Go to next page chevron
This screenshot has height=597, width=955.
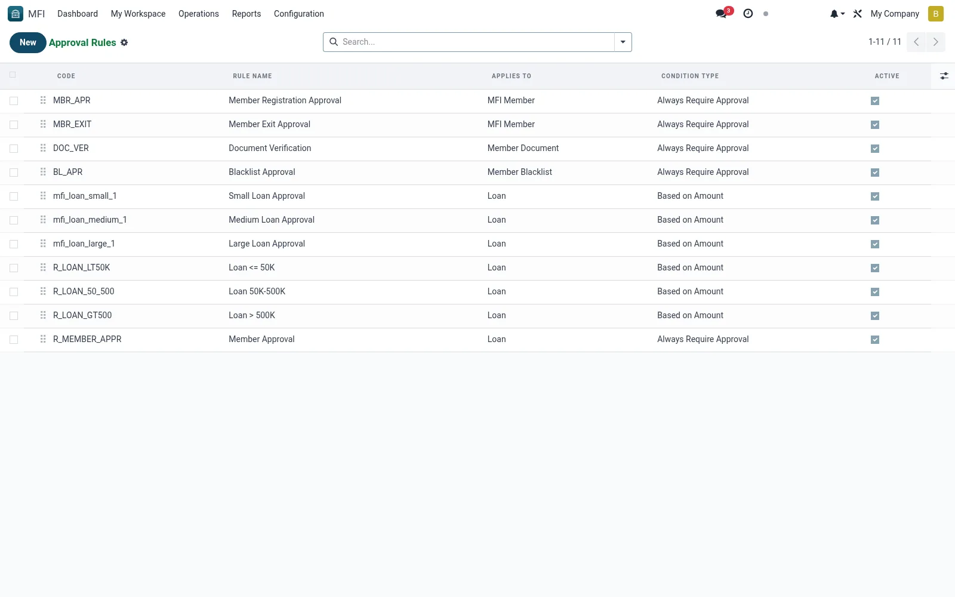click(935, 42)
